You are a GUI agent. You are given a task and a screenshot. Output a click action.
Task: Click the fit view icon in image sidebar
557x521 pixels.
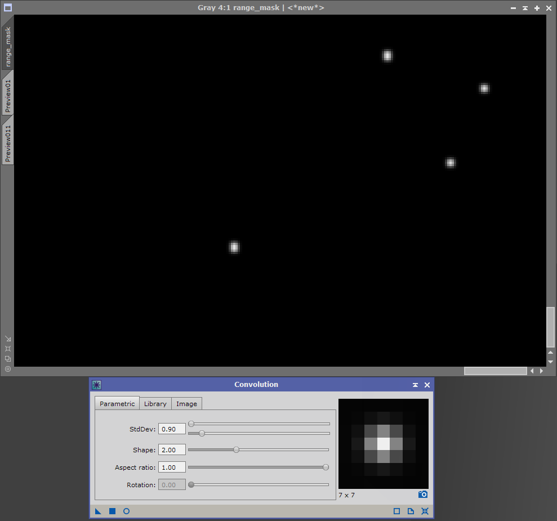pyautogui.click(x=8, y=349)
